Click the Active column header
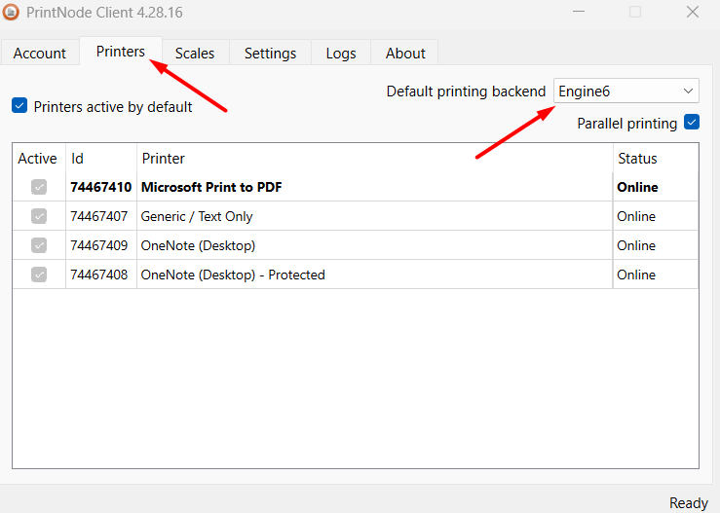720x513 pixels. coord(37,159)
